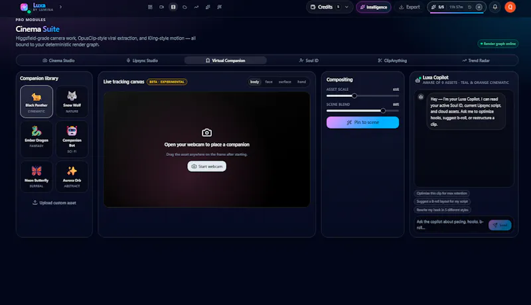Open the video camera icon in top toolbar
This screenshot has height=305, width=531.
161,7
